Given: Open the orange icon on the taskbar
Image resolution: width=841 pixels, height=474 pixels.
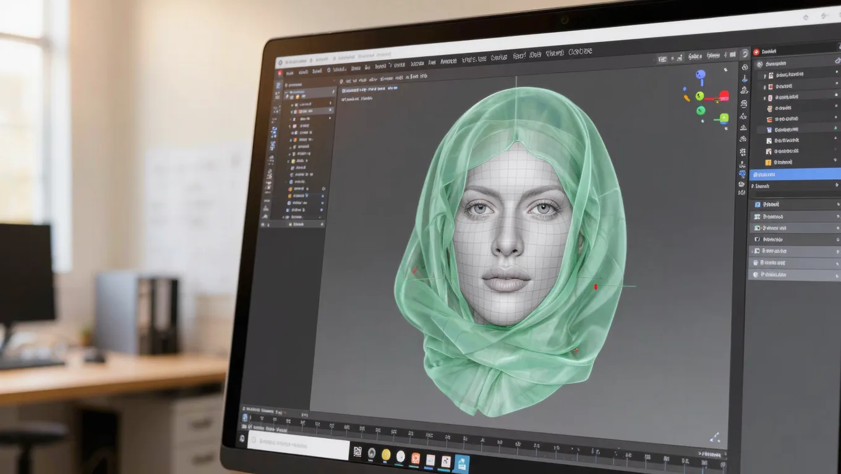Looking at the screenshot, I should [416, 458].
